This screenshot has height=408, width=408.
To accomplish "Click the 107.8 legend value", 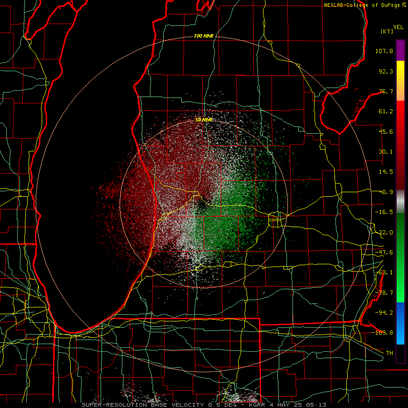I will click(384, 51).
